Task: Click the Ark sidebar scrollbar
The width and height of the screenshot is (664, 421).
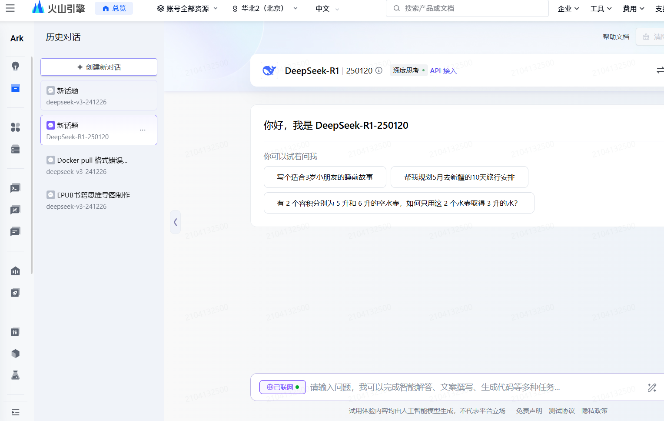Action: click(x=32, y=165)
